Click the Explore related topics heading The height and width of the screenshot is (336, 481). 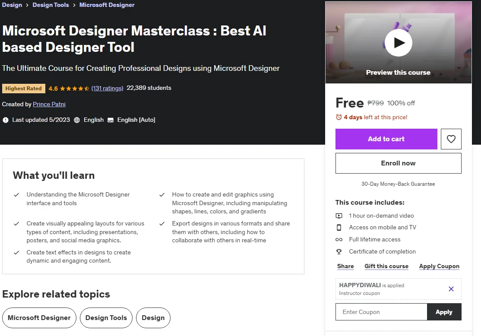56,294
